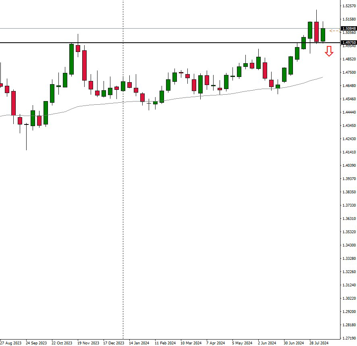
Task: Click the 27 Aug 2023 date label
Action: click(x=11, y=343)
